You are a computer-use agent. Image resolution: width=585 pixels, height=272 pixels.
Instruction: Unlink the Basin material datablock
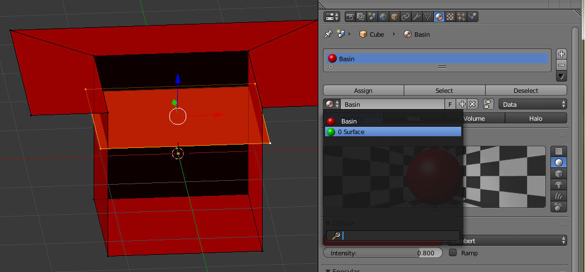[x=472, y=104]
